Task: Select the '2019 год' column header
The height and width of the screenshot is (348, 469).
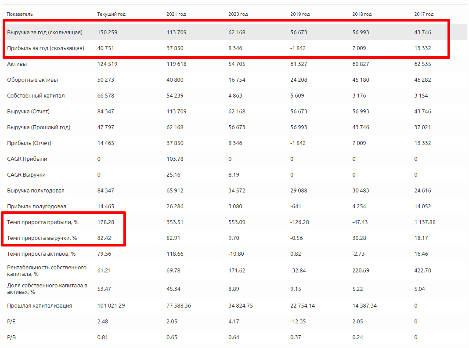Action: point(300,14)
